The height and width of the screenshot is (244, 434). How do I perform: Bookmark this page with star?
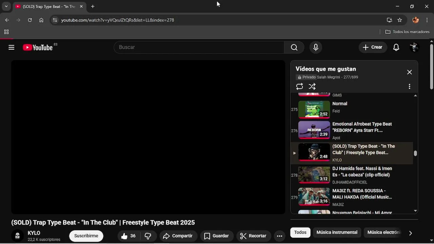400,20
